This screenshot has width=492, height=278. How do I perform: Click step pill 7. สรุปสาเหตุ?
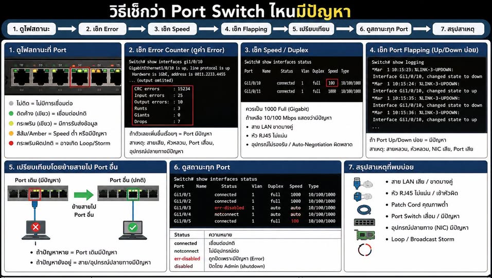[458, 29]
